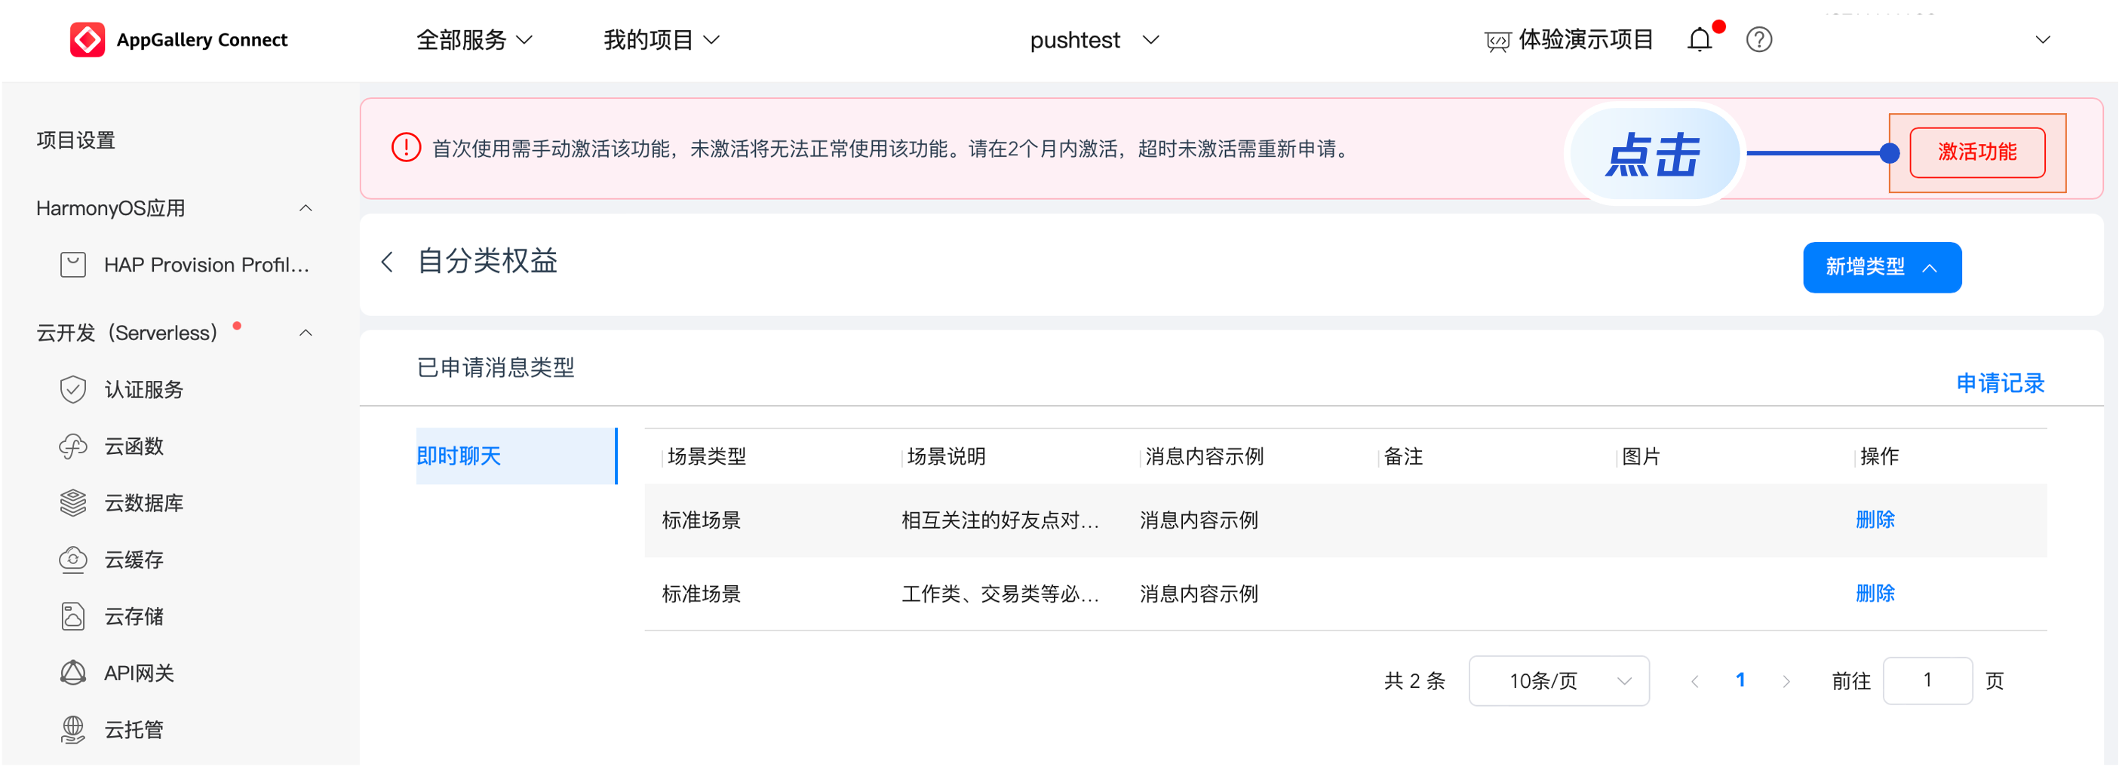Click the 场景类型 column header
The height and width of the screenshot is (767, 2119).
click(x=707, y=456)
